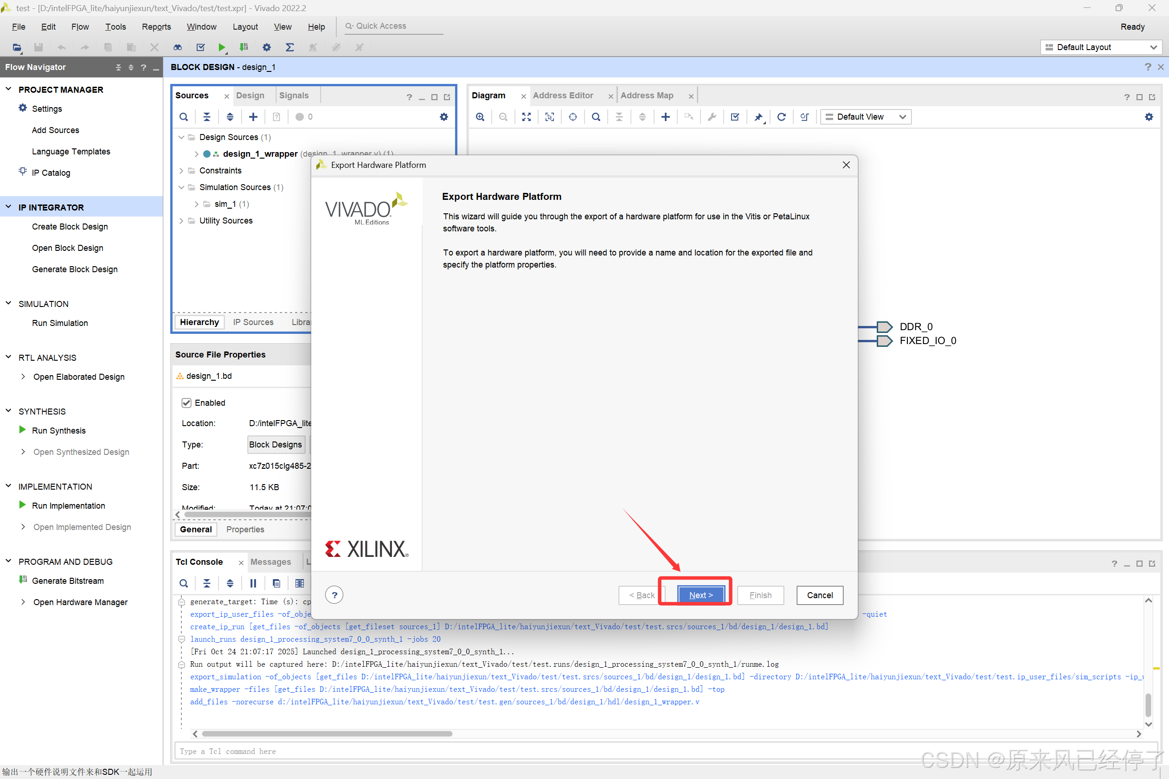Screen dimensions: 1169x779
Task: Switch to the Address Editor tab
Action: (x=563, y=96)
